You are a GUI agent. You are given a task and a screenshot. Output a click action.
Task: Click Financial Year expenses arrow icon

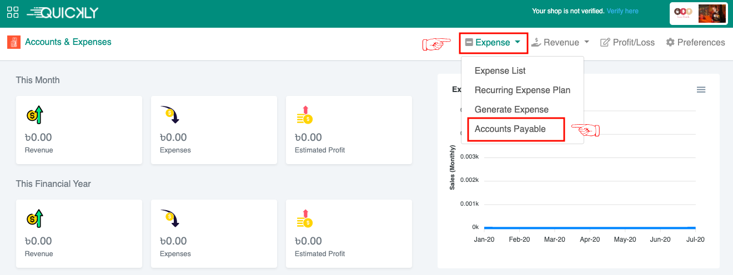pyautogui.click(x=169, y=218)
